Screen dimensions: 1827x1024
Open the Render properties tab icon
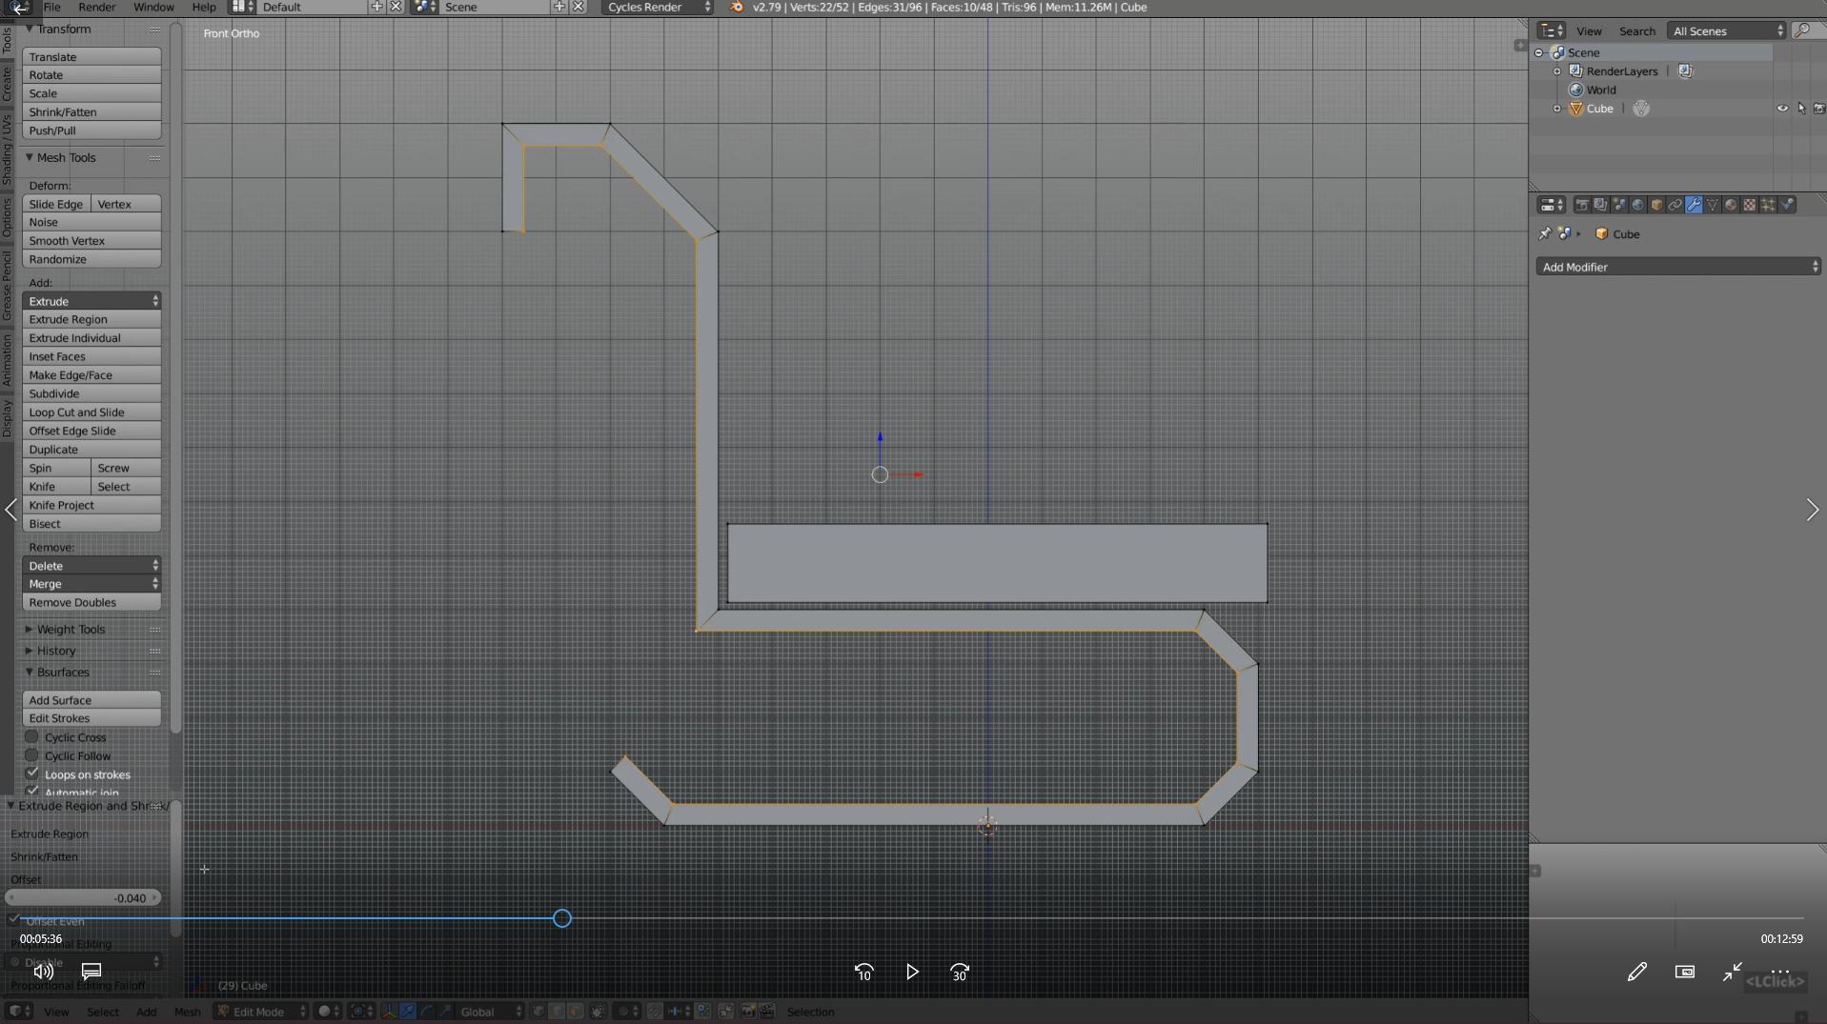tap(1582, 205)
